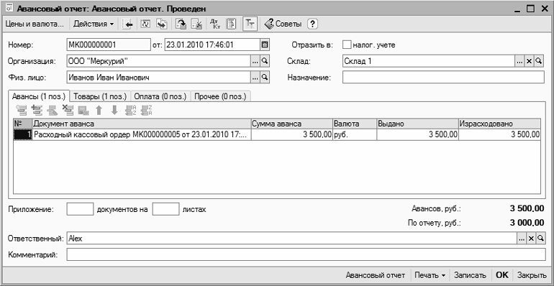This screenshot has height=286, width=554.
Task: Switch to the Оплата (0 поз.) tab
Action: tap(160, 96)
